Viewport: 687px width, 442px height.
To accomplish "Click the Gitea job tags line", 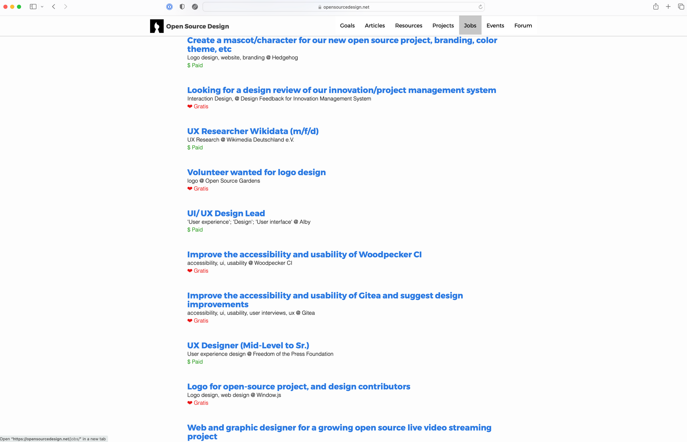I will coord(251,313).
